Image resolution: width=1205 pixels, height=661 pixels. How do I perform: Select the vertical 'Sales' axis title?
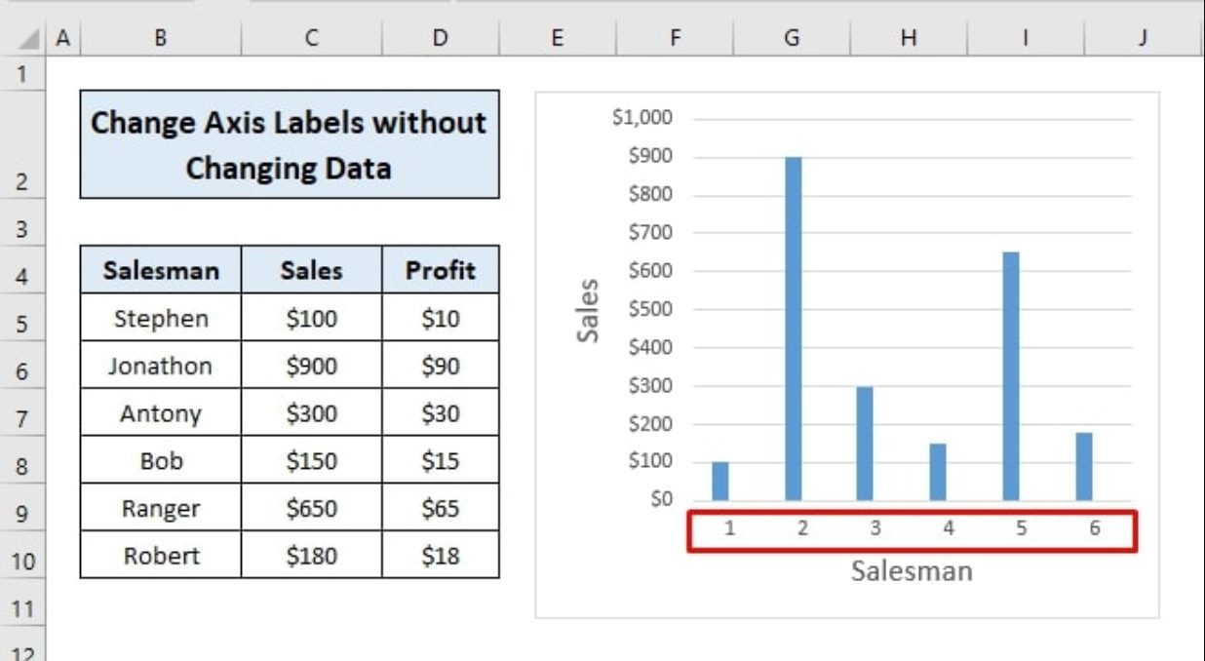(588, 311)
